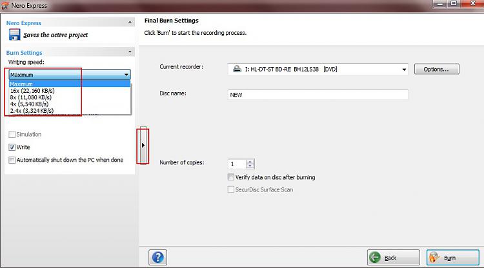Select Maximum writing speed option

pyautogui.click(x=70, y=84)
